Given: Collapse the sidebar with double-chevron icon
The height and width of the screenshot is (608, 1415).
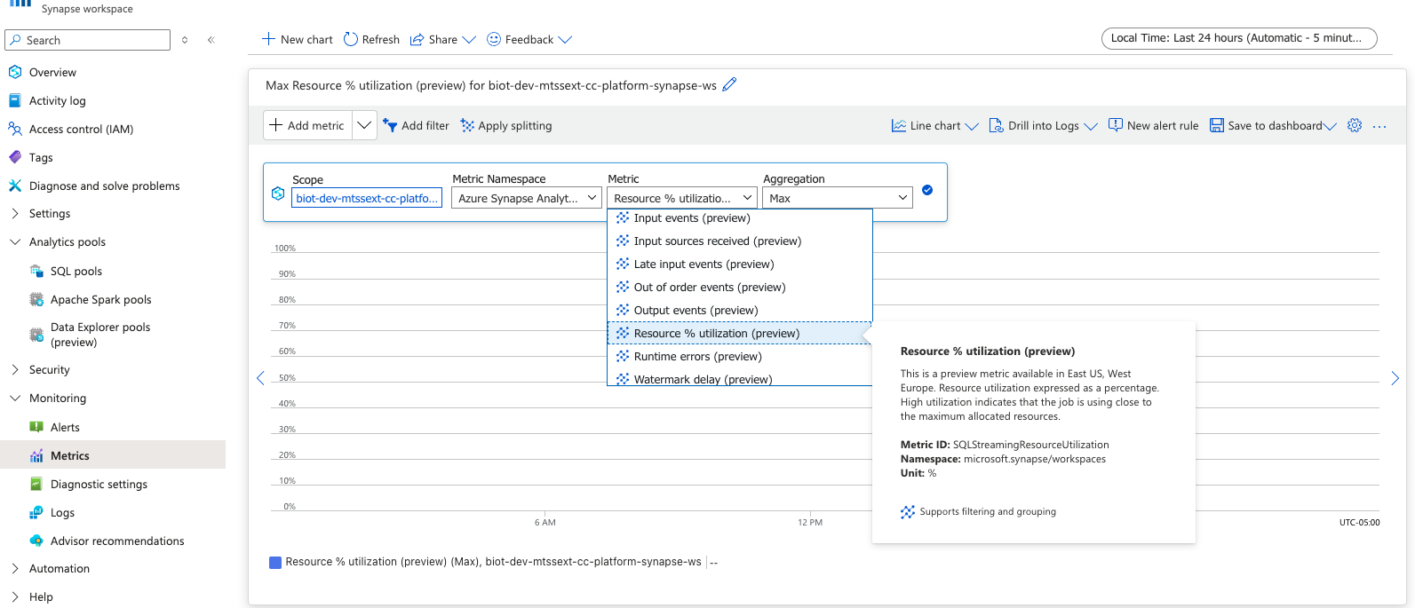Looking at the screenshot, I should tap(211, 40).
